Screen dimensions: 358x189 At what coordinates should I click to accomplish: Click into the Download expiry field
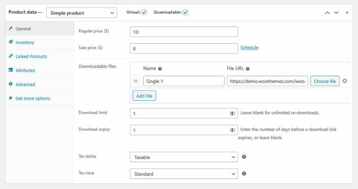click(x=184, y=130)
